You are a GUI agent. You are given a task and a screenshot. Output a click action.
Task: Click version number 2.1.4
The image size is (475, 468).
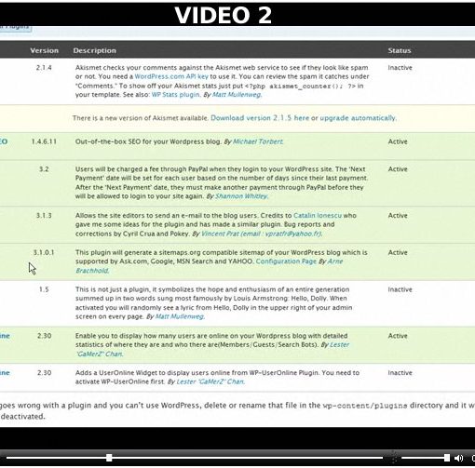pyautogui.click(x=44, y=67)
